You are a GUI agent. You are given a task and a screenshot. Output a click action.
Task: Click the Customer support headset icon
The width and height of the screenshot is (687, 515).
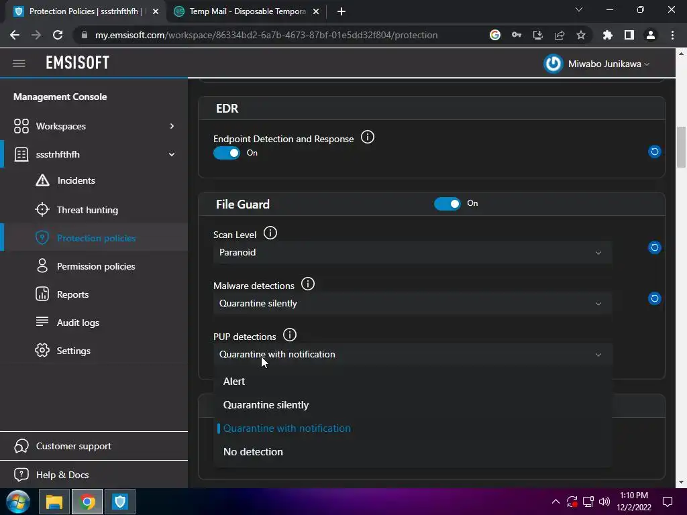point(21,446)
